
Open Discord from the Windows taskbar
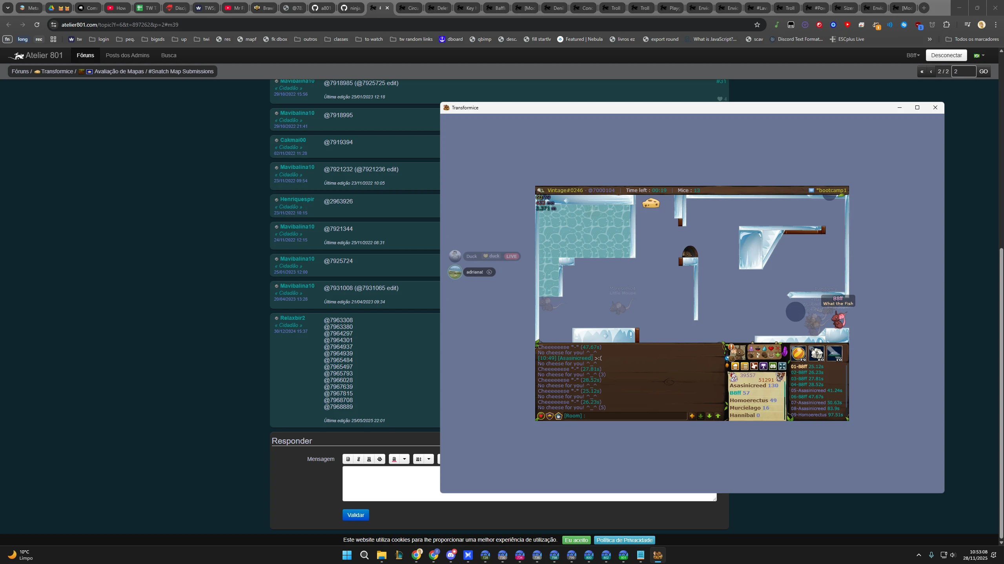coord(451,555)
